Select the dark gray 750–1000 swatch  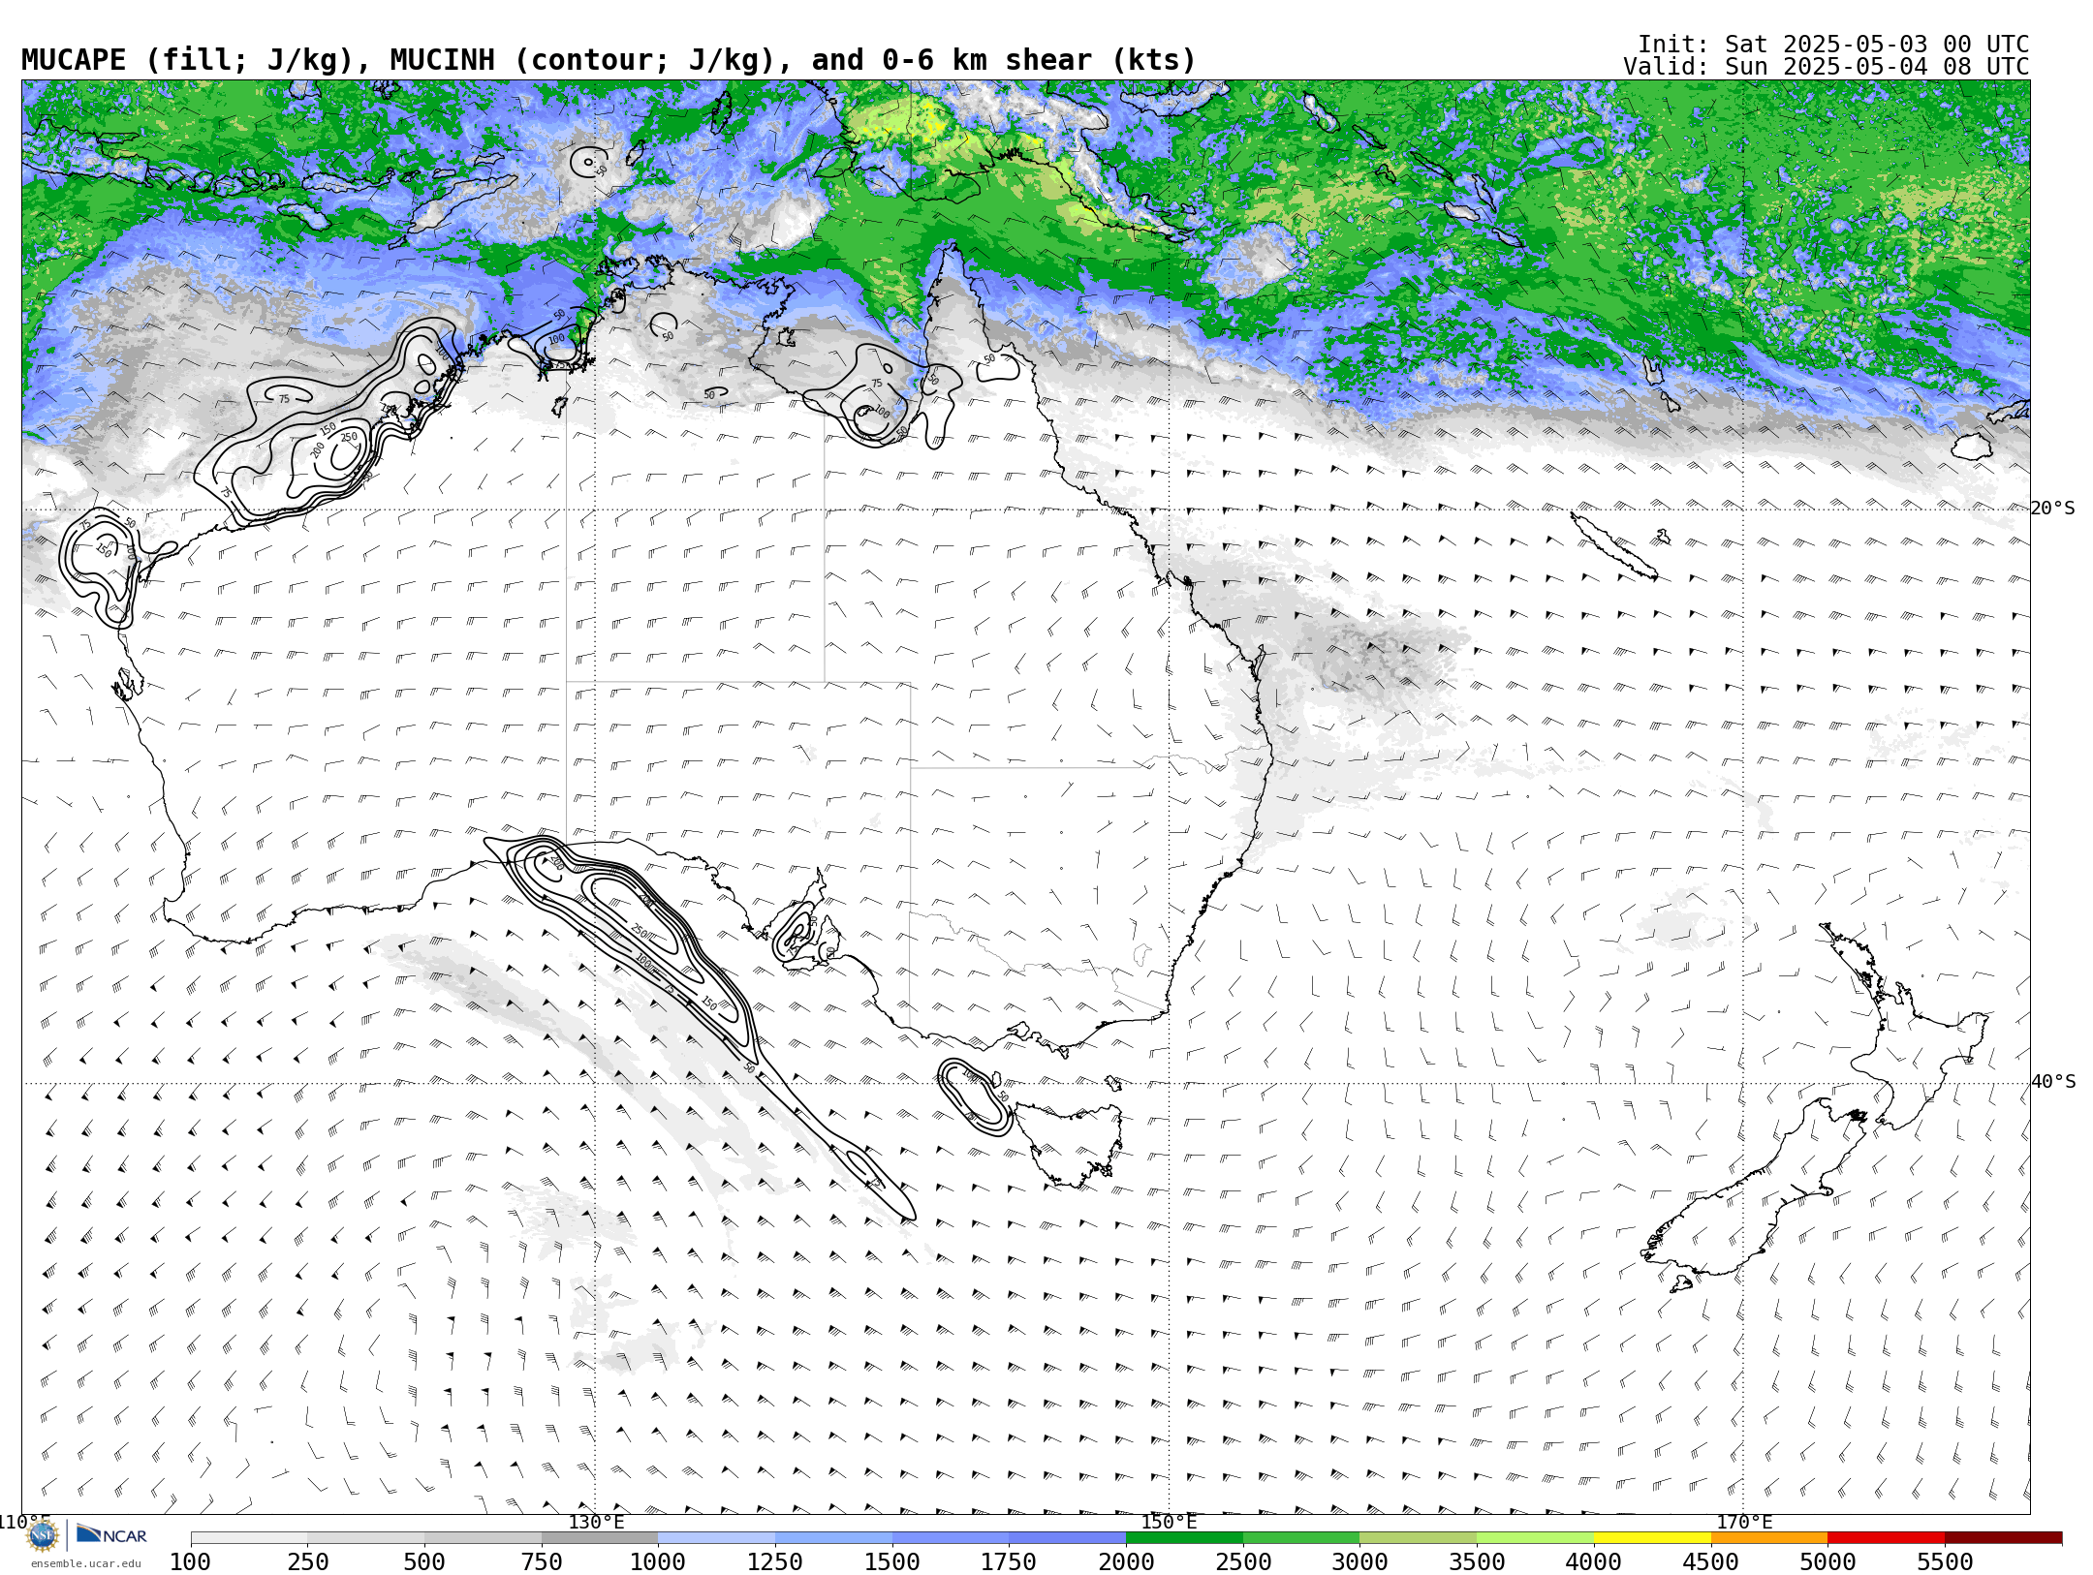(x=600, y=1538)
